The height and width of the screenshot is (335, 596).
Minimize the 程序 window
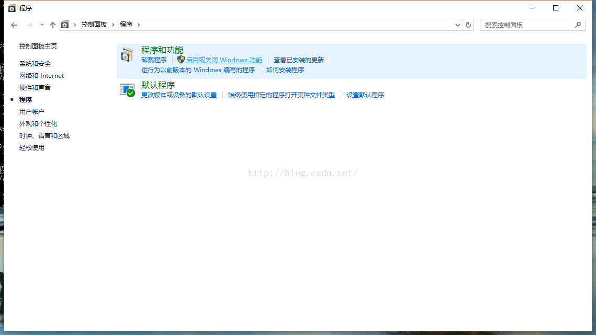532,8
